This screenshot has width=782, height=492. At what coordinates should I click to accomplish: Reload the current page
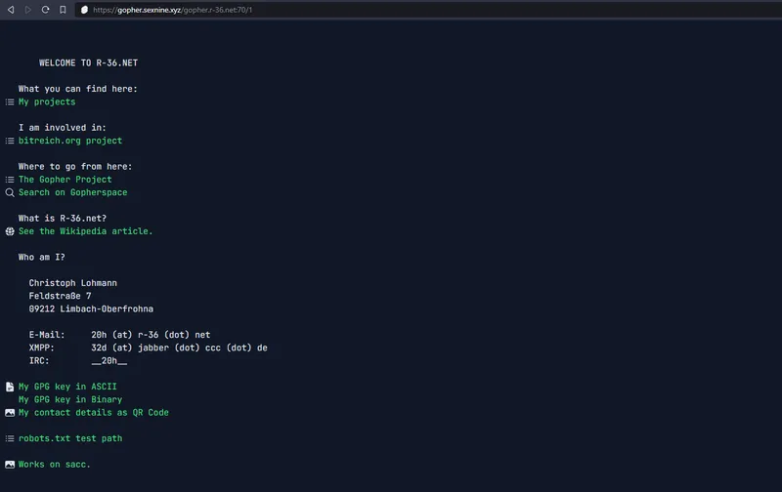(x=46, y=10)
